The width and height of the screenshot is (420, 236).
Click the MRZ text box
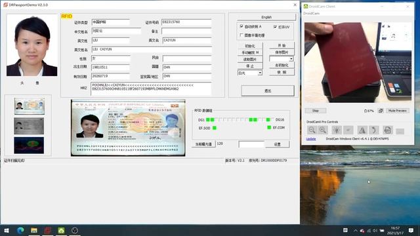(x=151, y=88)
